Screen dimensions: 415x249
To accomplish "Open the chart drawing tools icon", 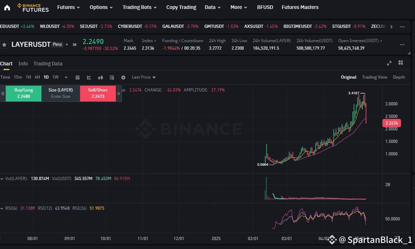I will (89, 77).
